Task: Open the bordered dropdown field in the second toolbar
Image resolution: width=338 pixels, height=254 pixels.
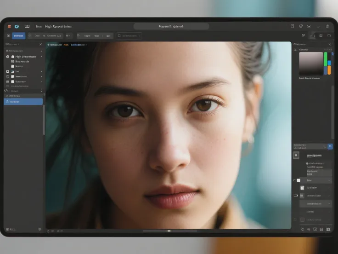Action: [x=129, y=35]
